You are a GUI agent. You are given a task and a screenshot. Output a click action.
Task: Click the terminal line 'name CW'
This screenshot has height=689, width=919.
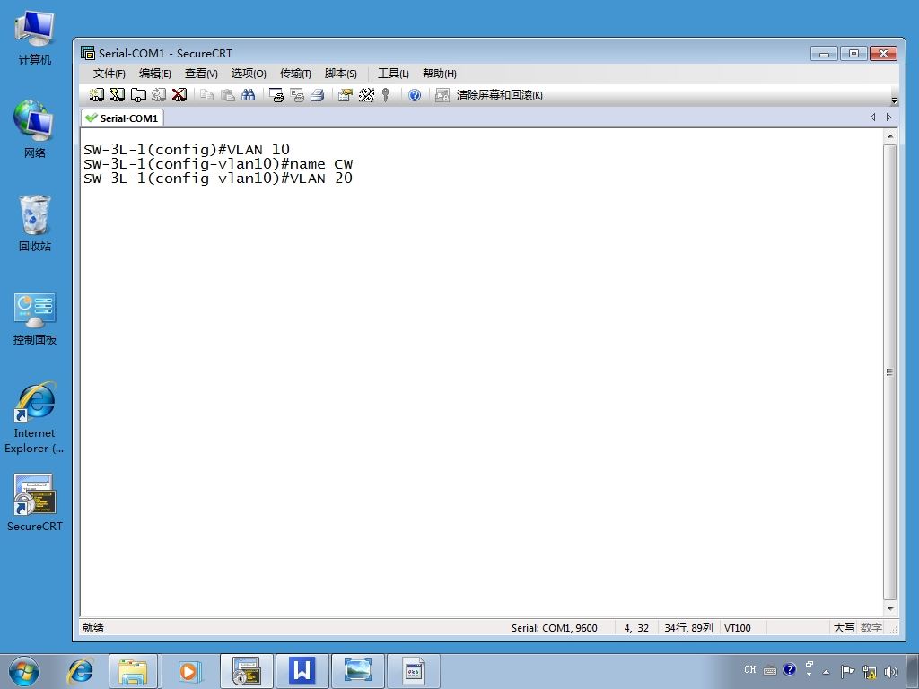click(x=218, y=164)
